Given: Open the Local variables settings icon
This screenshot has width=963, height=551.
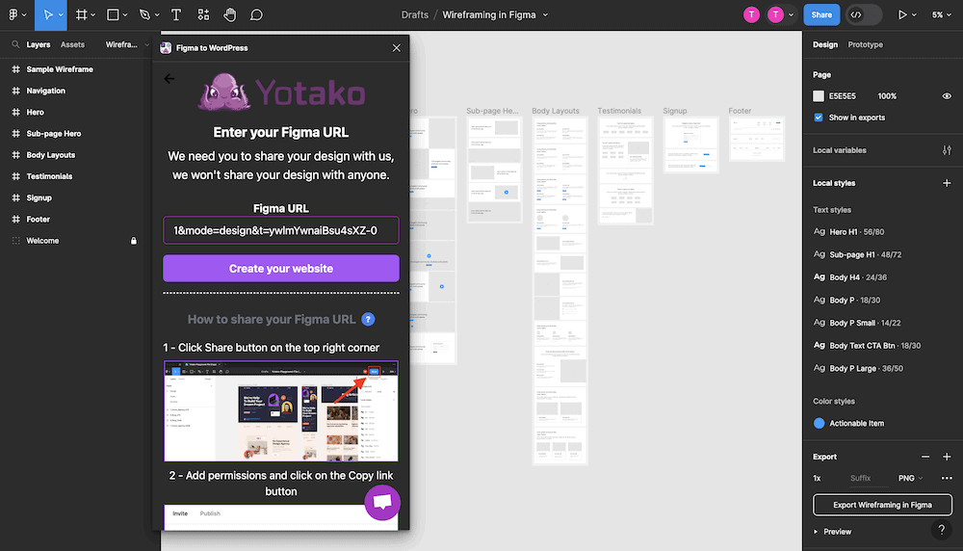Looking at the screenshot, I should pos(947,150).
